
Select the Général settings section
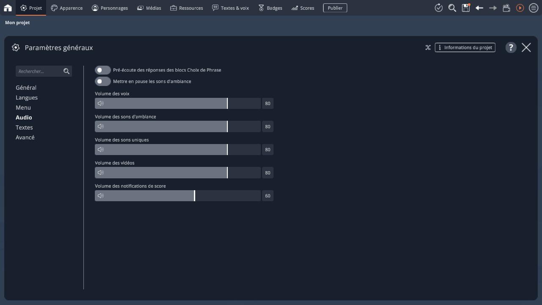tap(26, 88)
